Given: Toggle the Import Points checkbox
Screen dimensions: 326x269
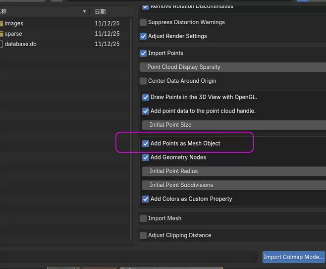Looking at the screenshot, I should (144, 53).
